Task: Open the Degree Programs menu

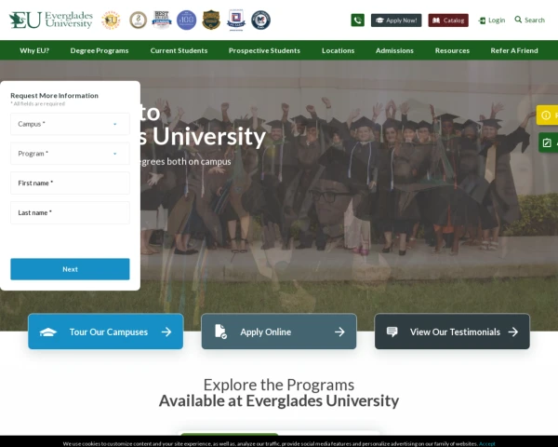Action: pyautogui.click(x=100, y=50)
